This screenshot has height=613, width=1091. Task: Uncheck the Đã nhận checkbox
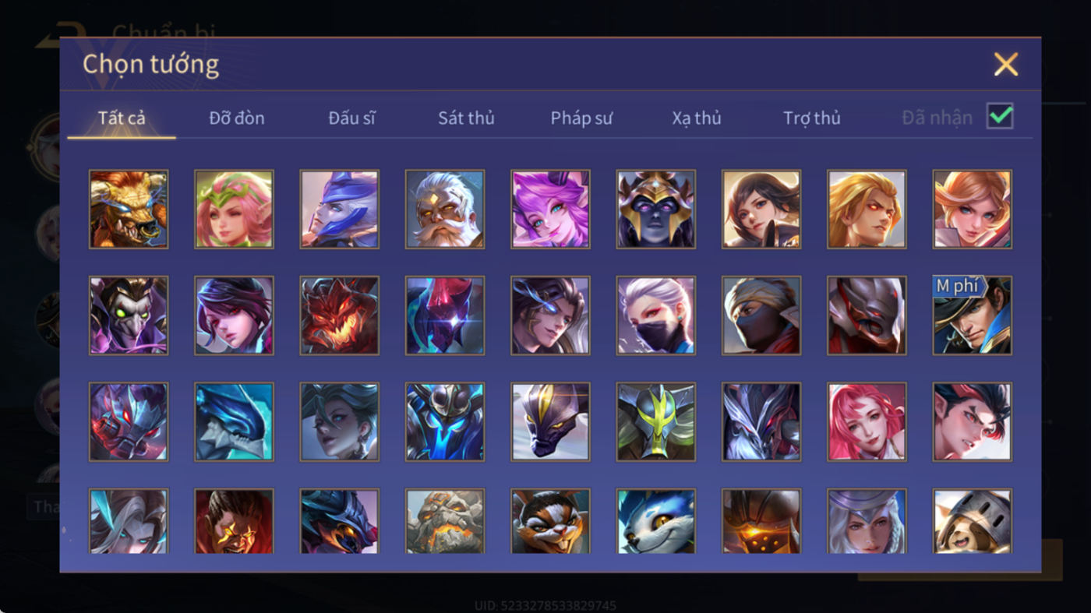point(1000,116)
